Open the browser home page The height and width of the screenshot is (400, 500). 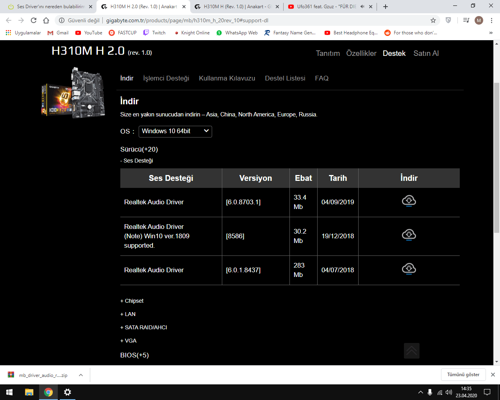click(46, 20)
